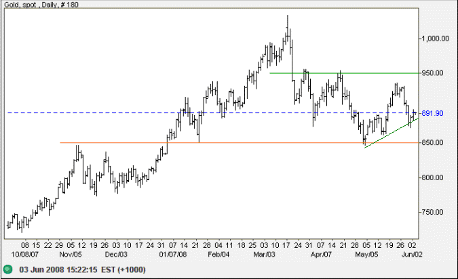Click the Jun/02 date axis label
Screen dimensions: 458x279
pos(412,255)
